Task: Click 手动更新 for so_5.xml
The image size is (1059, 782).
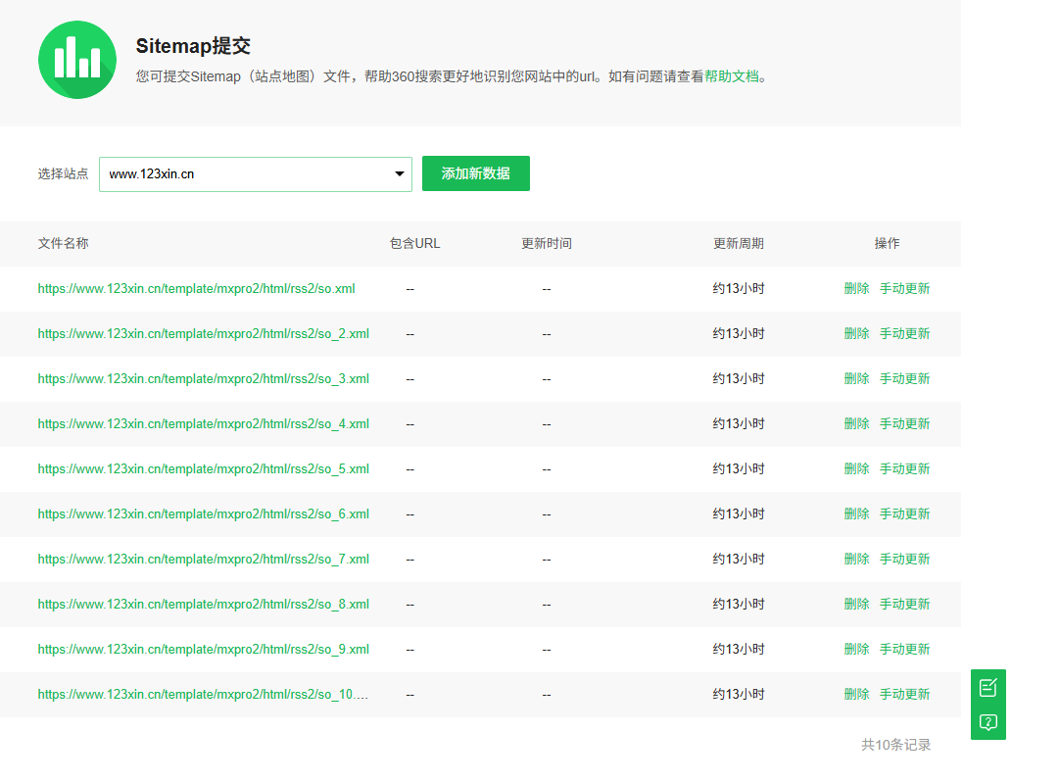Action: click(x=904, y=468)
